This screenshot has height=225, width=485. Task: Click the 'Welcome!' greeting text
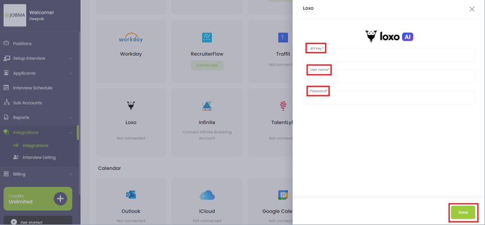tap(41, 13)
